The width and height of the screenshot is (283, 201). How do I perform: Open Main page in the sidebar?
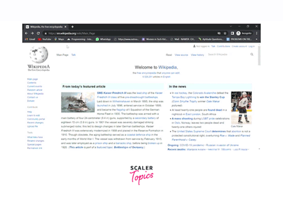32,79
